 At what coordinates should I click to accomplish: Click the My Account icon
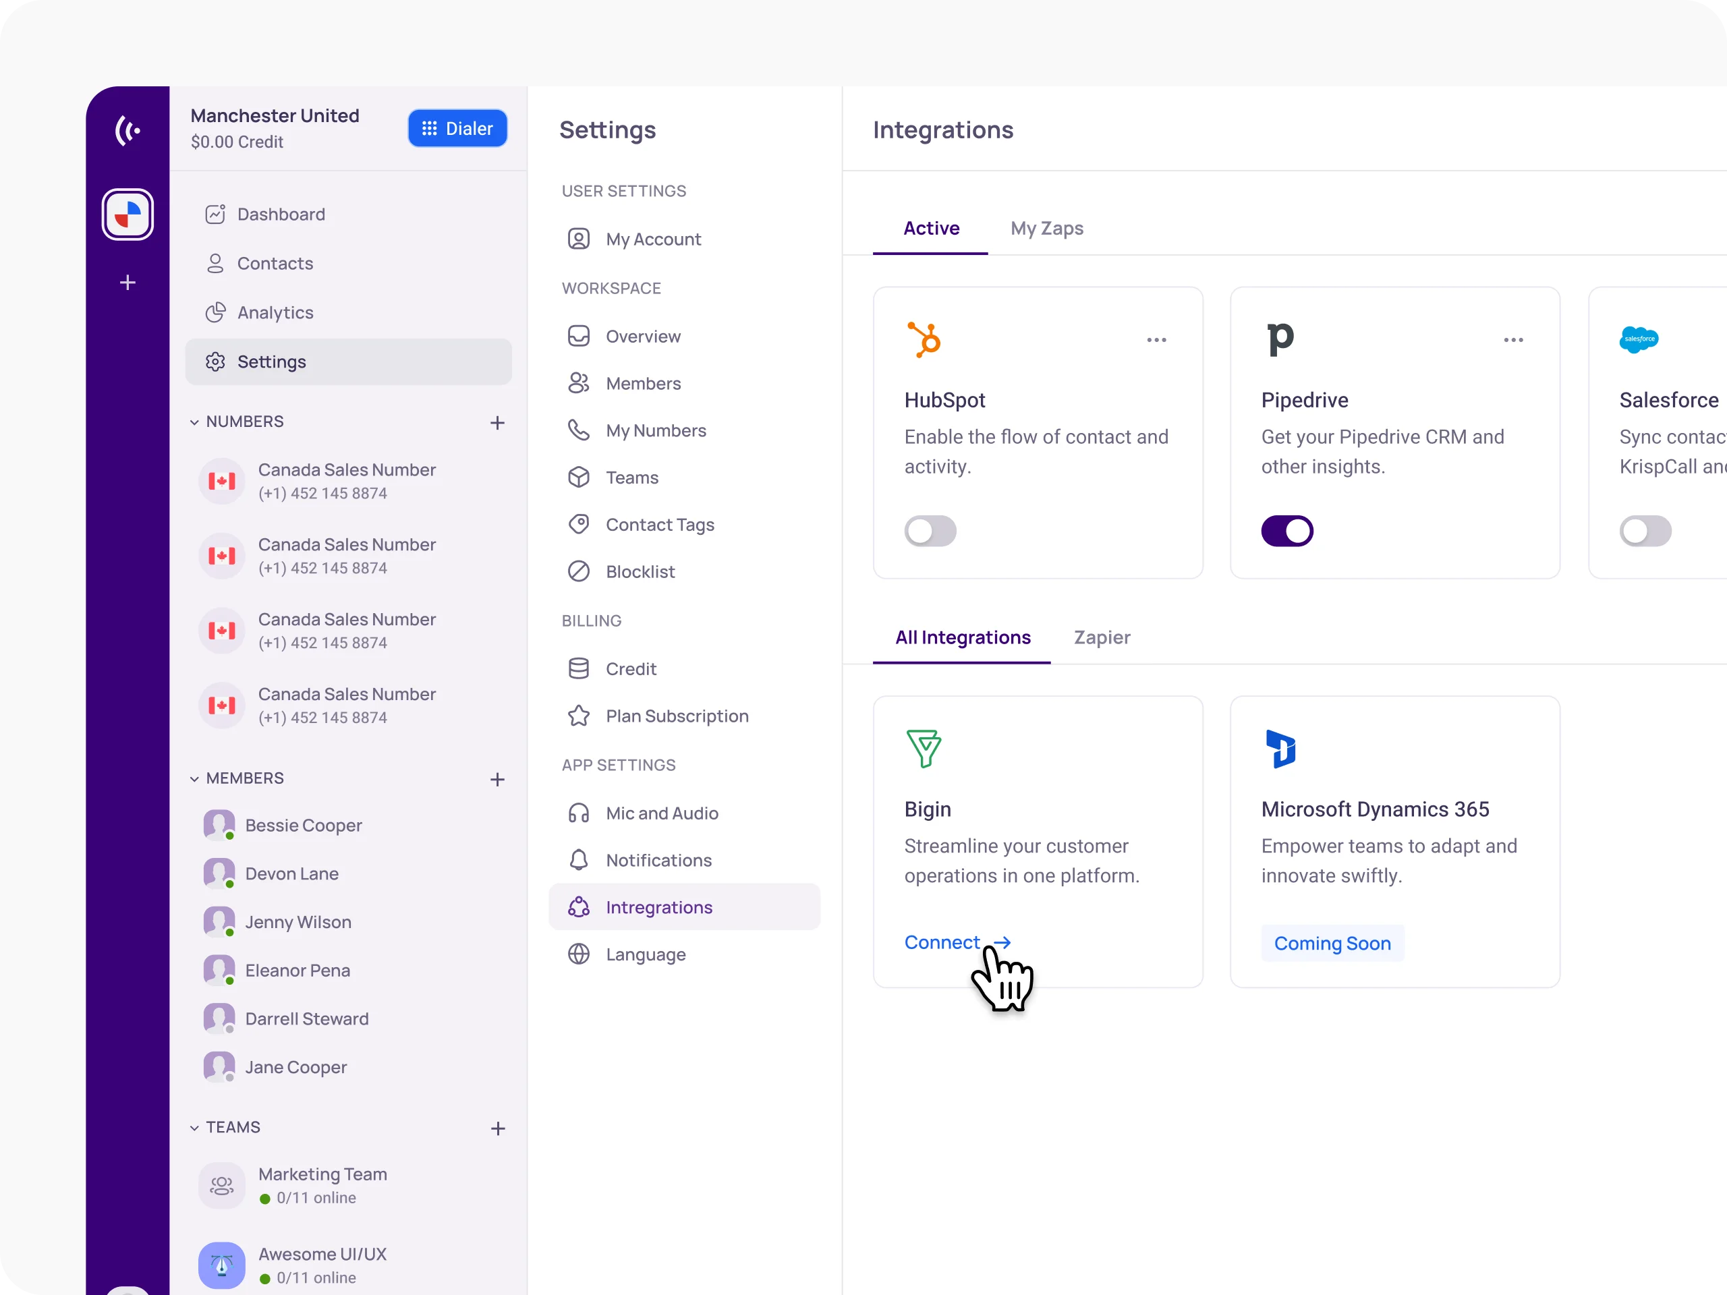pyautogui.click(x=579, y=239)
